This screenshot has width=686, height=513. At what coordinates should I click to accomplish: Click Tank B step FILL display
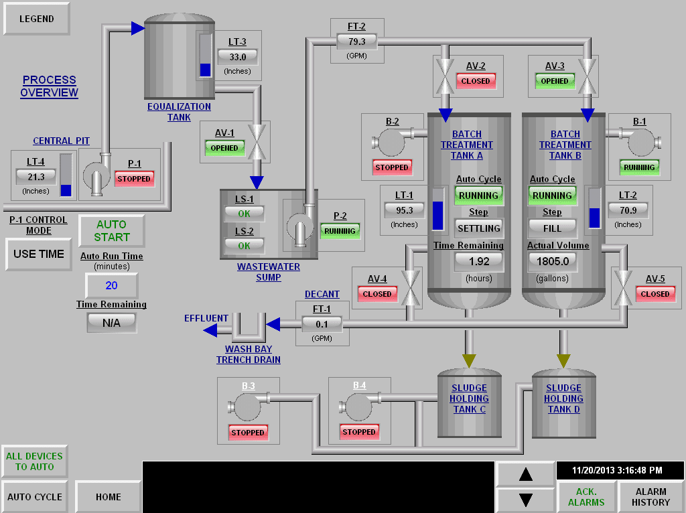[552, 228]
